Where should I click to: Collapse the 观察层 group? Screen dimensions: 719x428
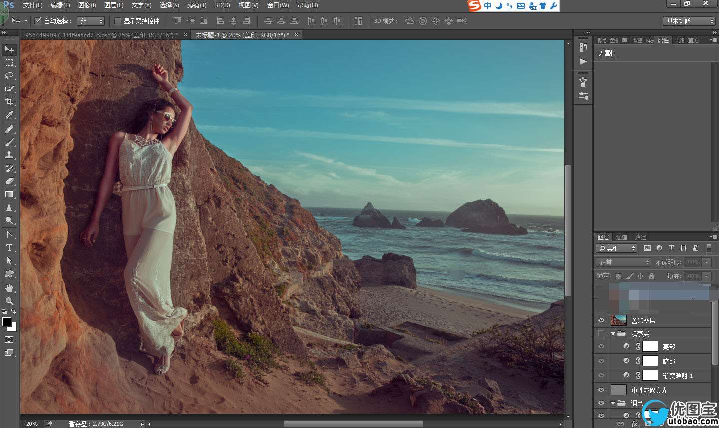[613, 334]
